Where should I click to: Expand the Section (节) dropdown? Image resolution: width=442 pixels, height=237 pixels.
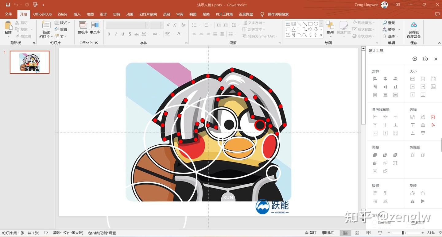point(61,36)
